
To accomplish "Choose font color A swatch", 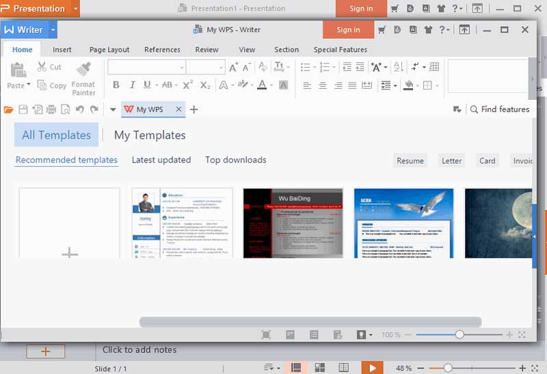I will pyautogui.click(x=262, y=85).
